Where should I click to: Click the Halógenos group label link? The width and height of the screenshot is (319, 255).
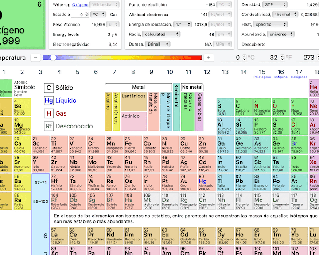299,77
